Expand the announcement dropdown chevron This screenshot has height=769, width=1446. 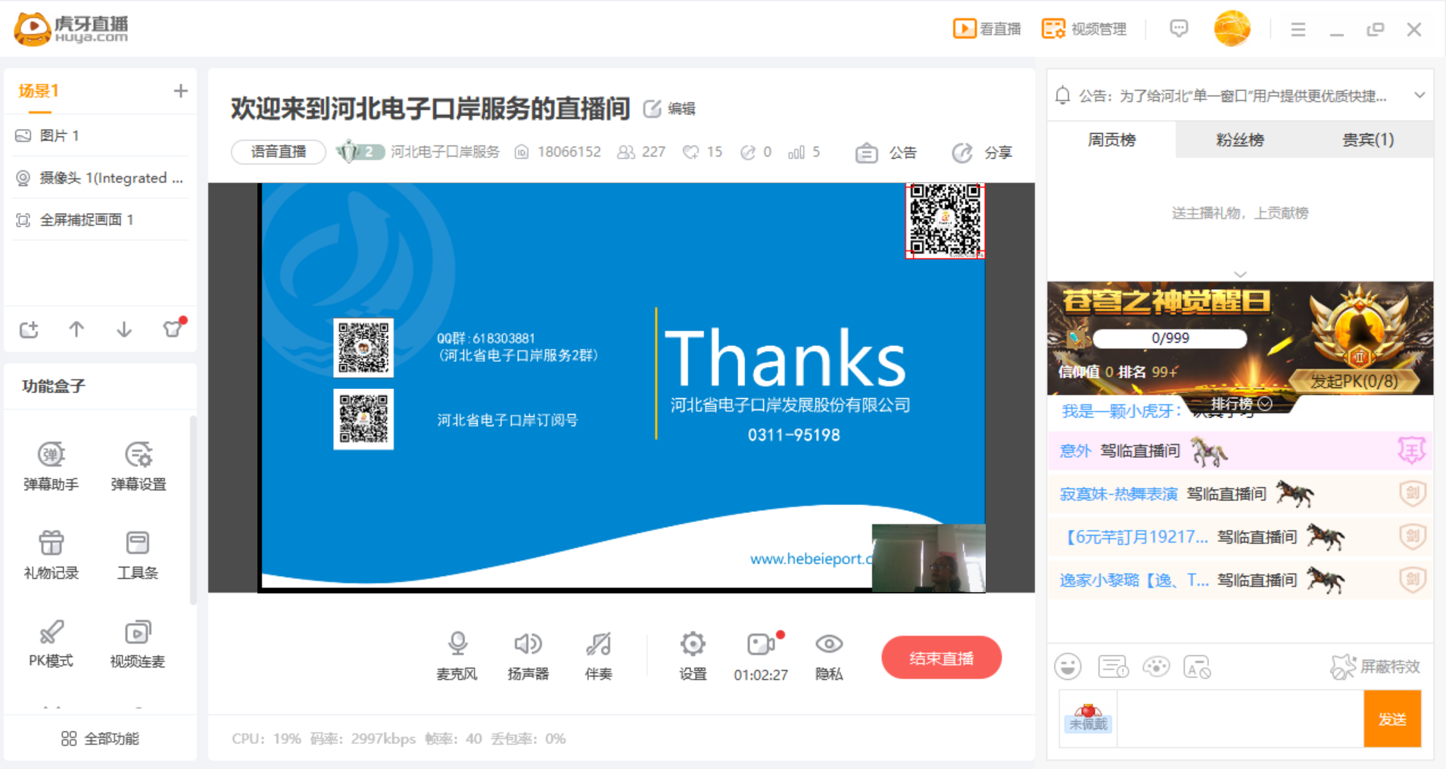click(x=1420, y=95)
